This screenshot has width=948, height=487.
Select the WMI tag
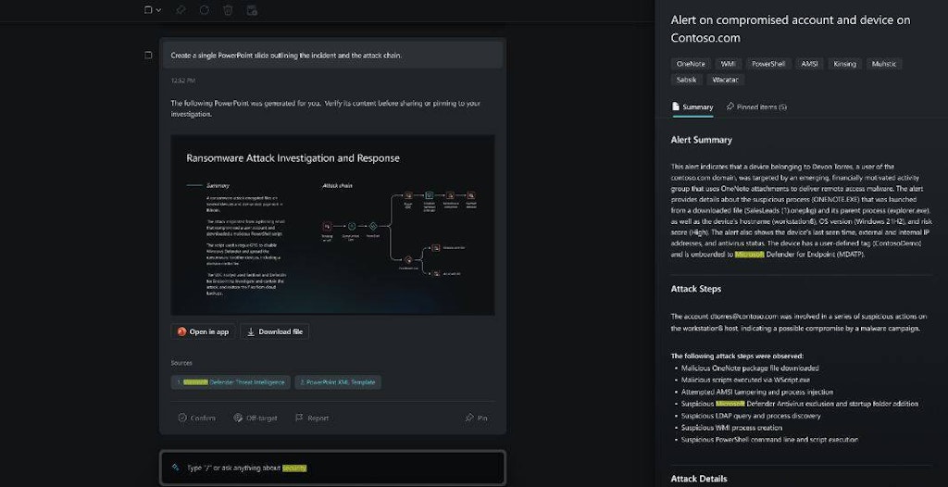point(728,64)
